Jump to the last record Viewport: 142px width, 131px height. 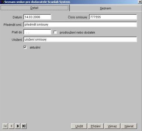click(24, 126)
